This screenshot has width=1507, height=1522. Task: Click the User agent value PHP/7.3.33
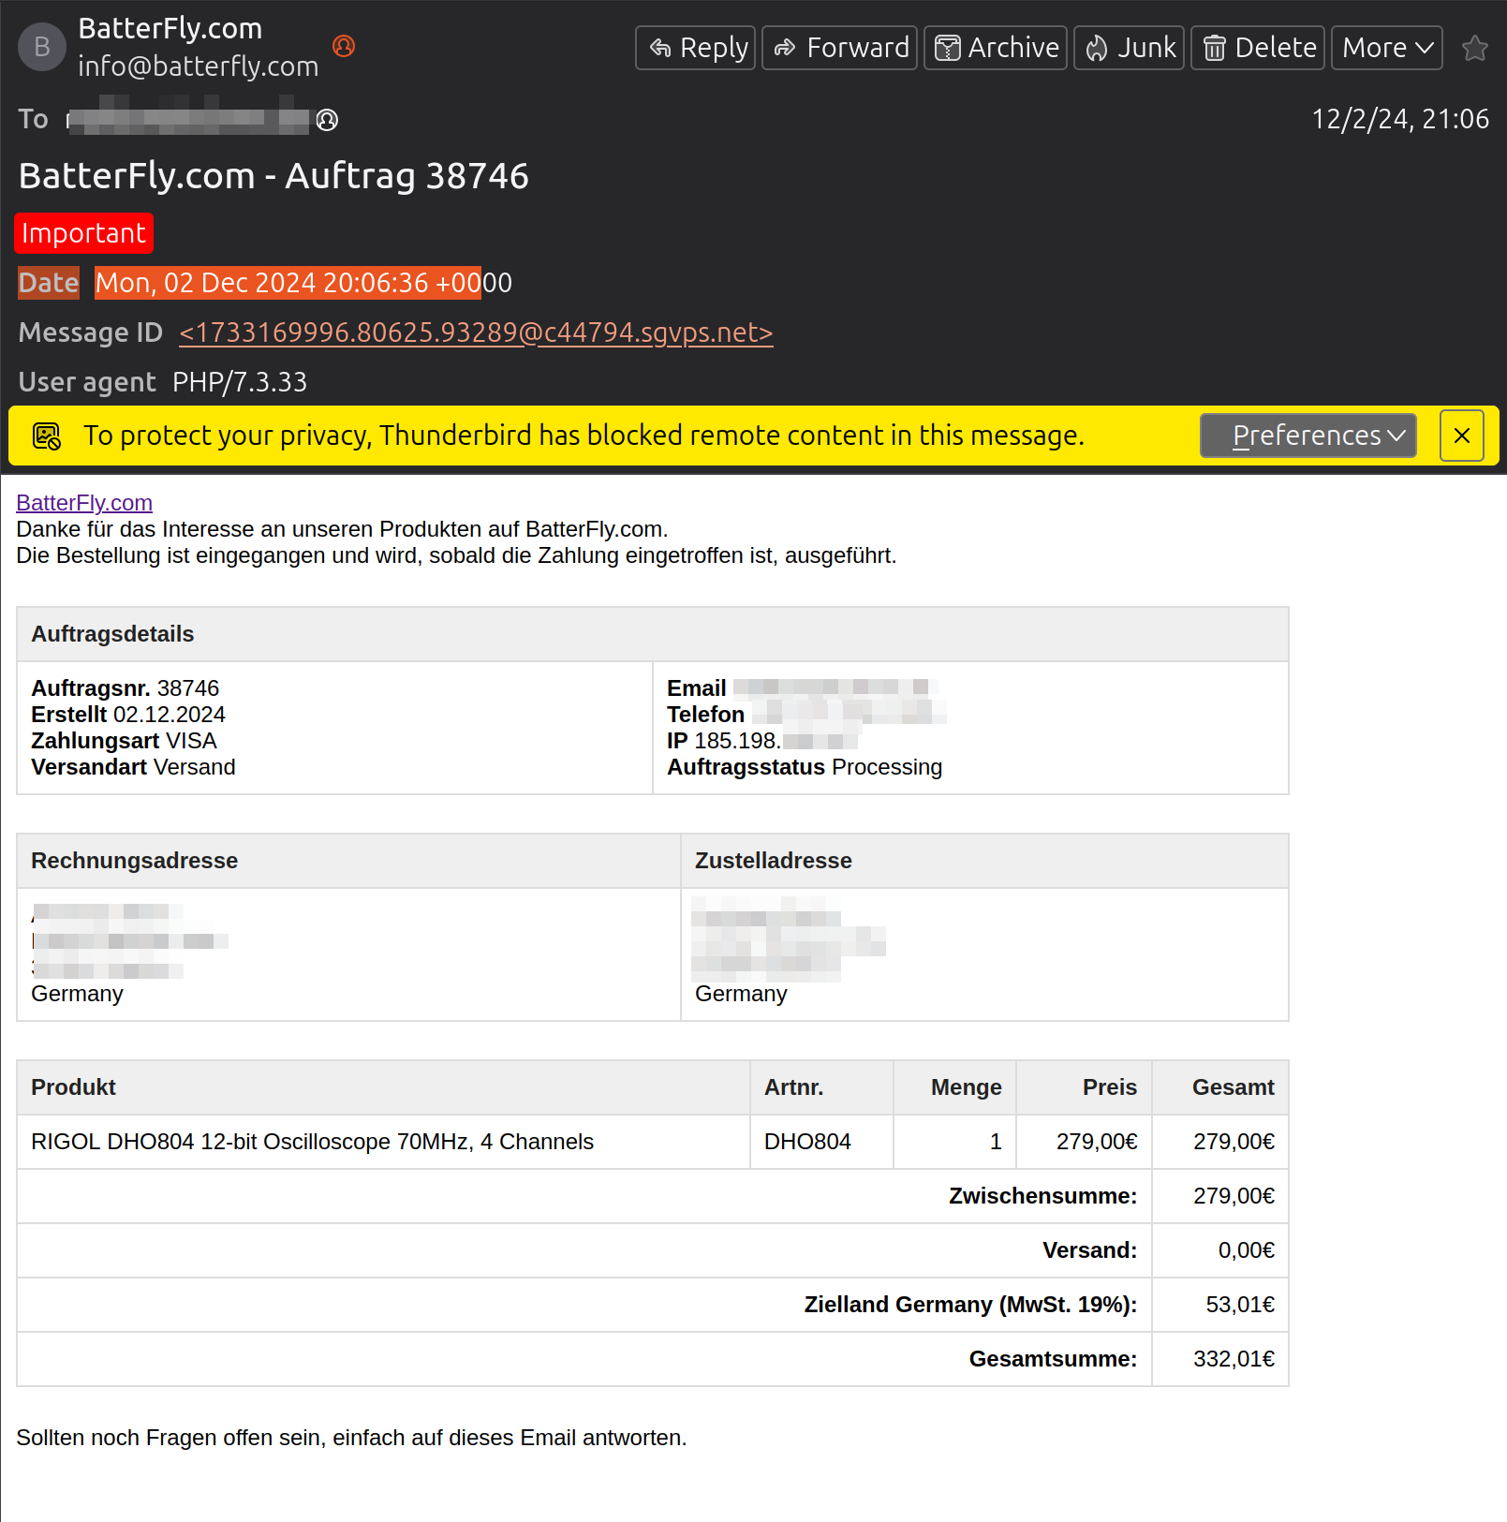click(240, 382)
